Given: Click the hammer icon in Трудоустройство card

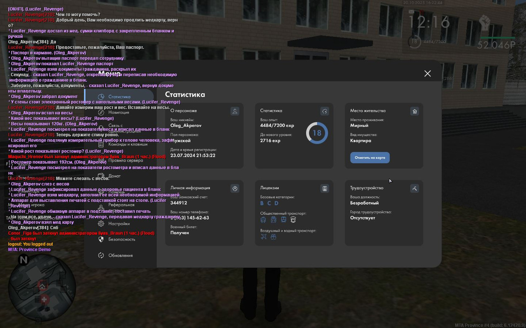Looking at the screenshot, I should [x=415, y=189].
